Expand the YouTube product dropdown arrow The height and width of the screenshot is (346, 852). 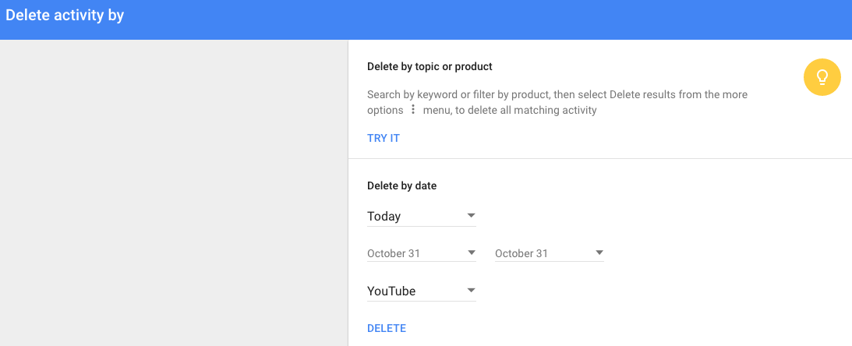pos(471,291)
